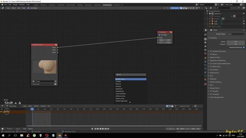Toggle the Use Nodes checkbox
Screen dimensions: 246x138
click(x=28, y=8)
